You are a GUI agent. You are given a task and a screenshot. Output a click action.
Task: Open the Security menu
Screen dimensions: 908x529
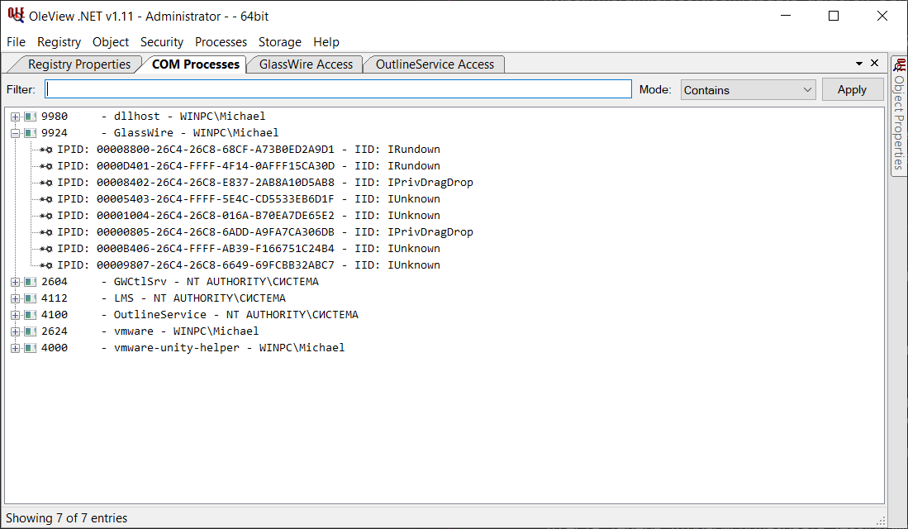coord(162,41)
